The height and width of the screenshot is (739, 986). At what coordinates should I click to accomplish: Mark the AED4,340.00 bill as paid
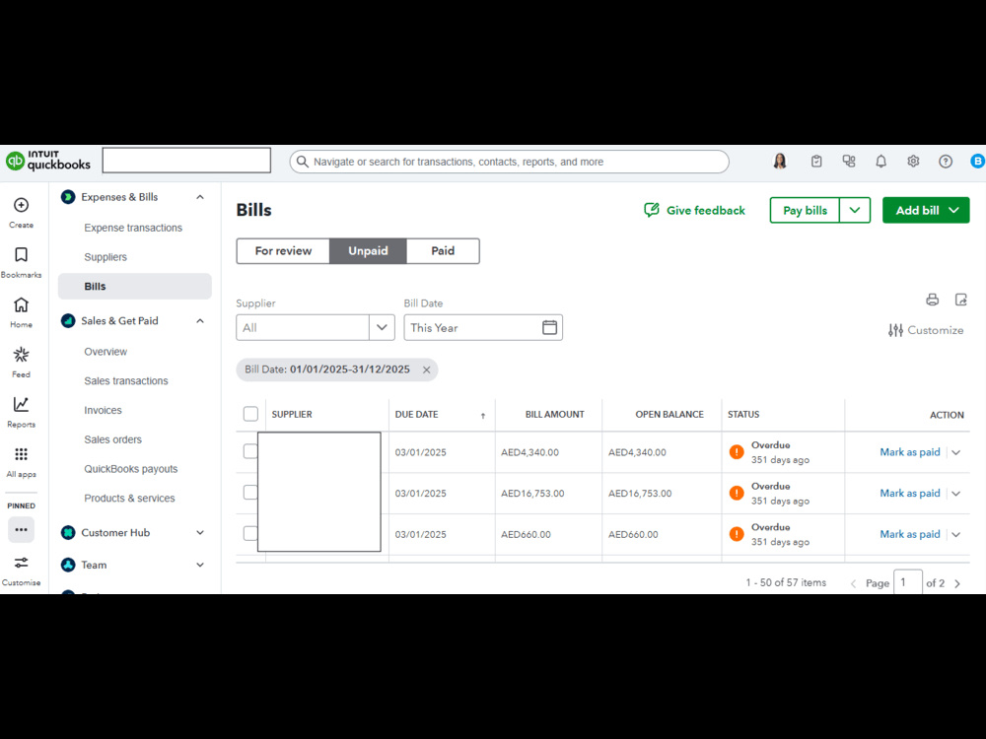click(x=910, y=452)
